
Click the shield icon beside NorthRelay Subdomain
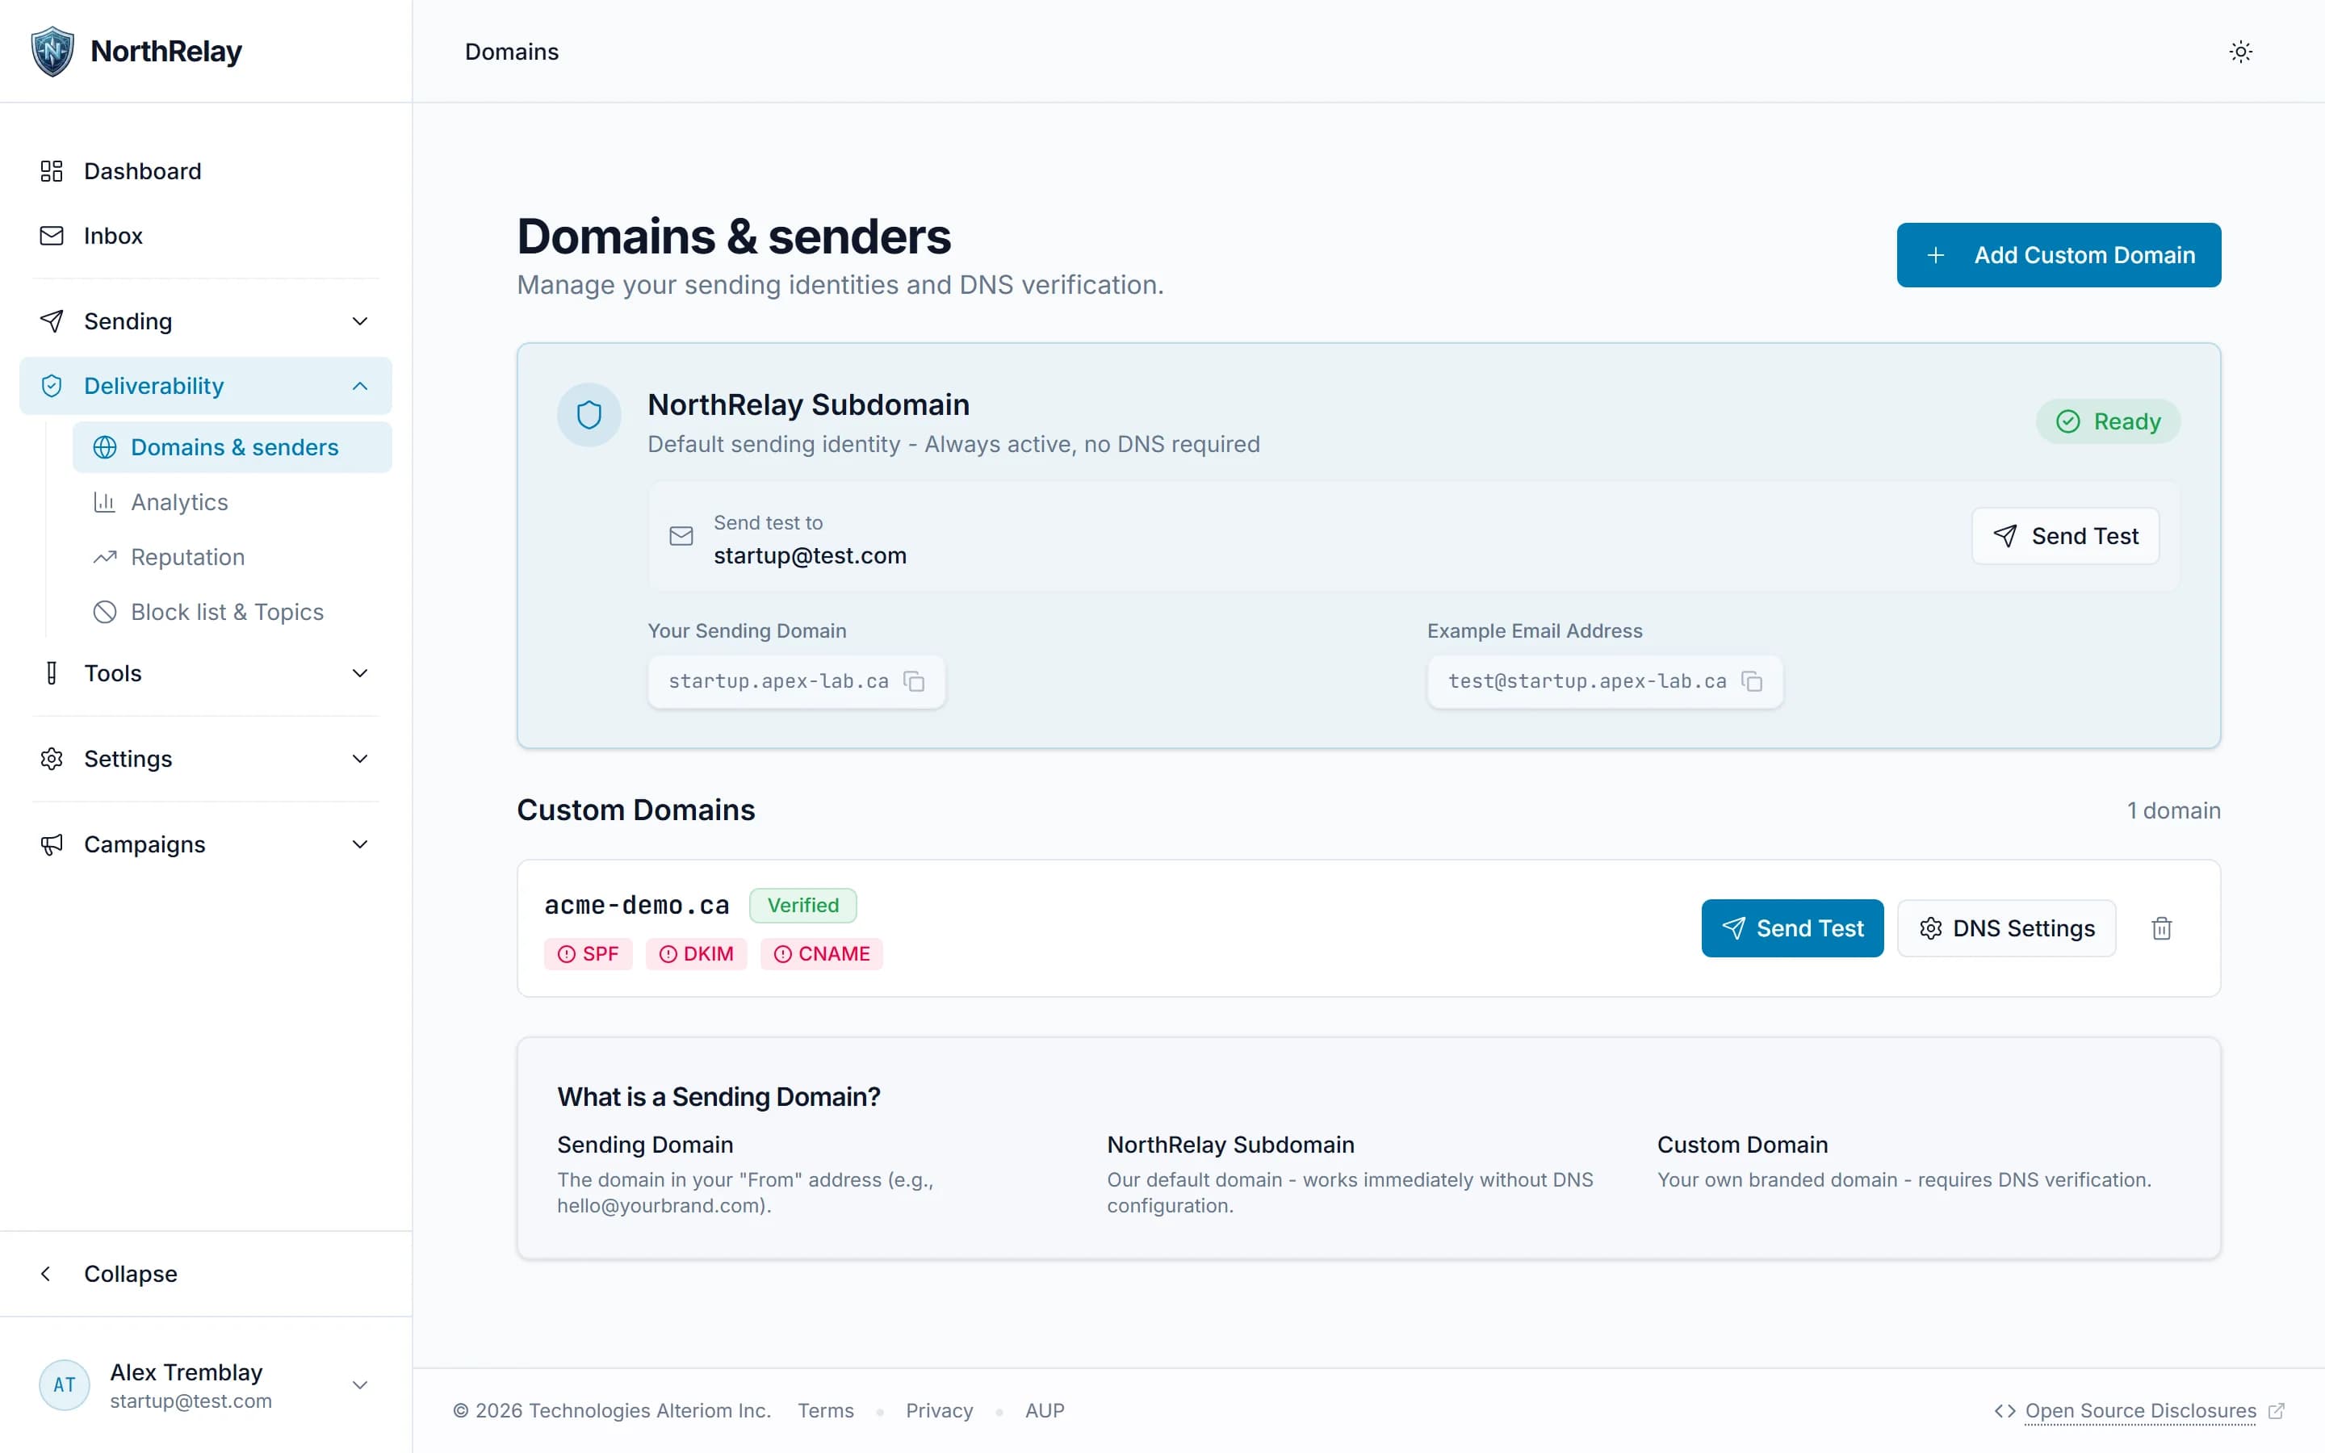pos(589,415)
